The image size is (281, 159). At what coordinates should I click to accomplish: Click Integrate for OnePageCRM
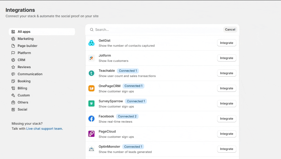[x=227, y=88]
